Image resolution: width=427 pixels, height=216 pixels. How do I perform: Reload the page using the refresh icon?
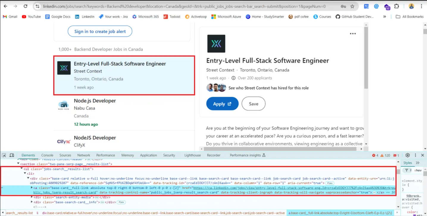26,6
